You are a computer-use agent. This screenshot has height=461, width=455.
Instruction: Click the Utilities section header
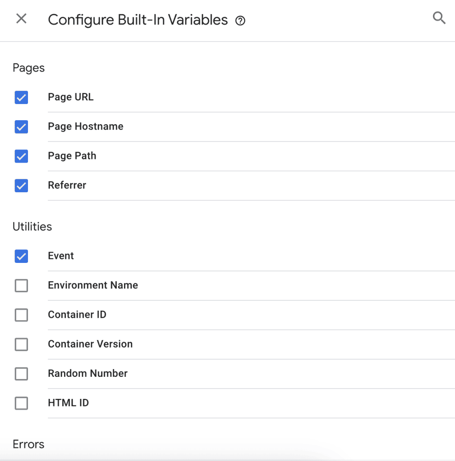click(32, 226)
